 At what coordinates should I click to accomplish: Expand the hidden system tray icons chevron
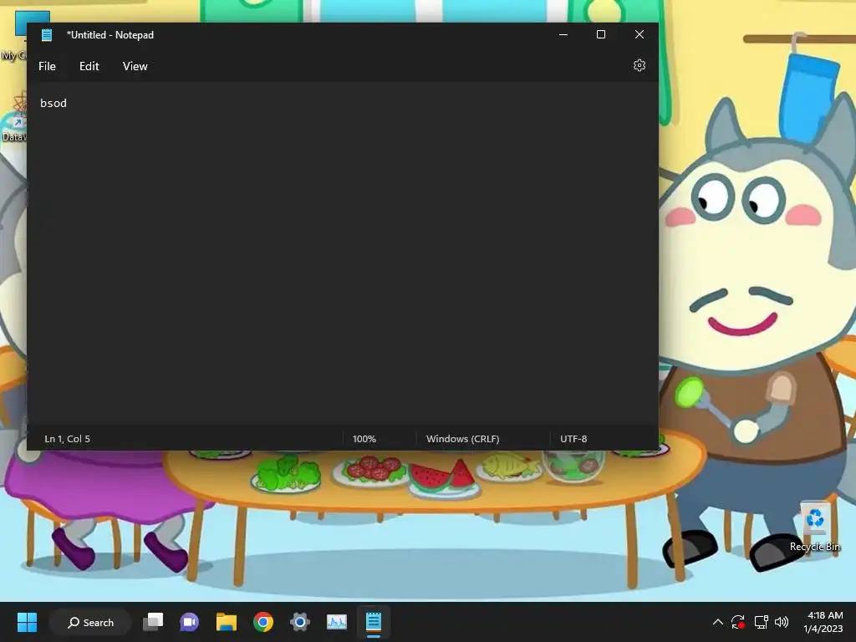tap(718, 622)
